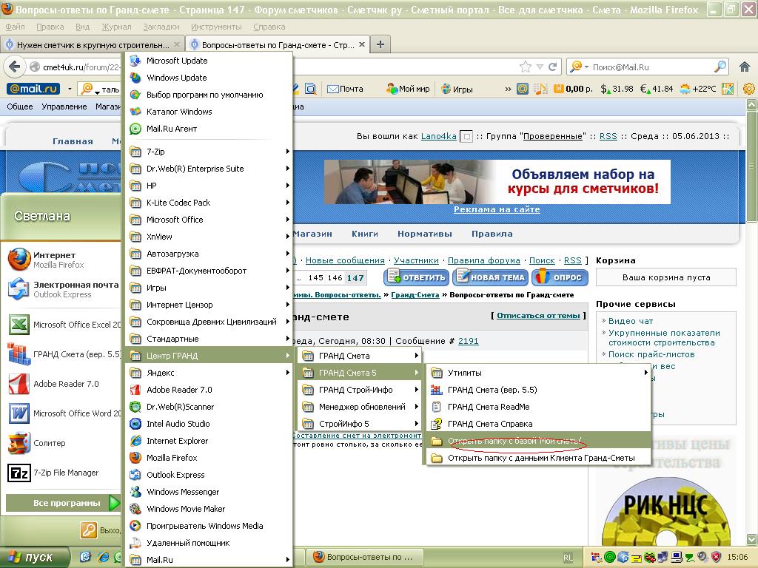Screen dimensions: 758x568
Task: Expand Утилиты submenu
Action: 538,373
